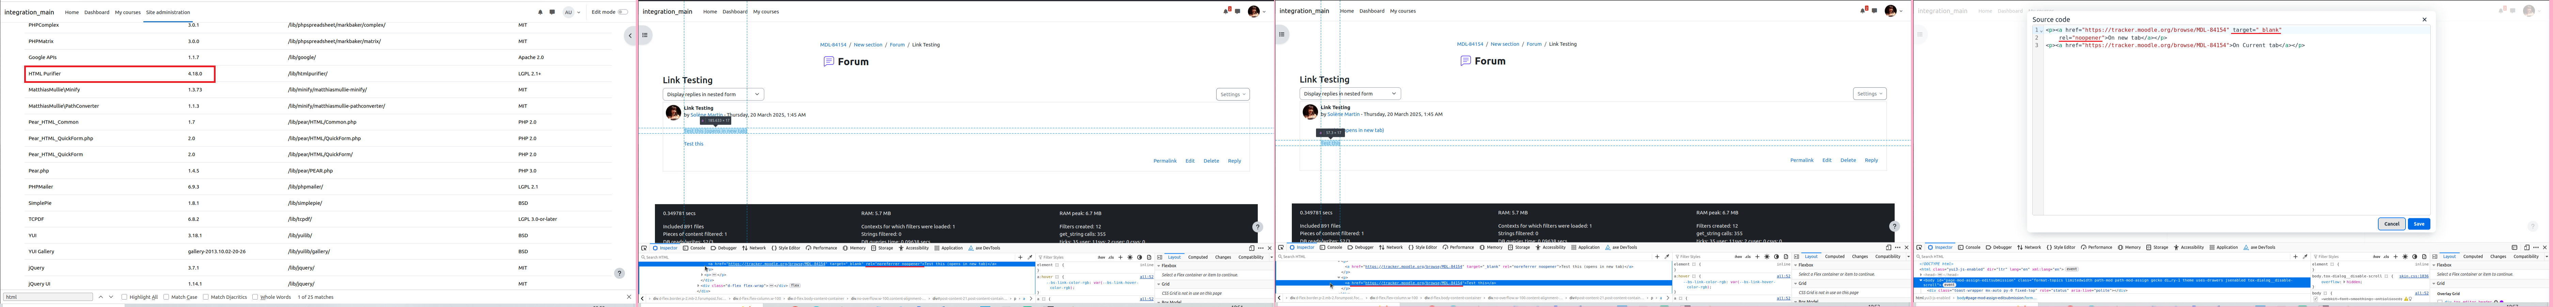The image size is (2553, 307).
Task: Select the 'LGPL 3.0-or-later' license cell
Action: pos(537,219)
